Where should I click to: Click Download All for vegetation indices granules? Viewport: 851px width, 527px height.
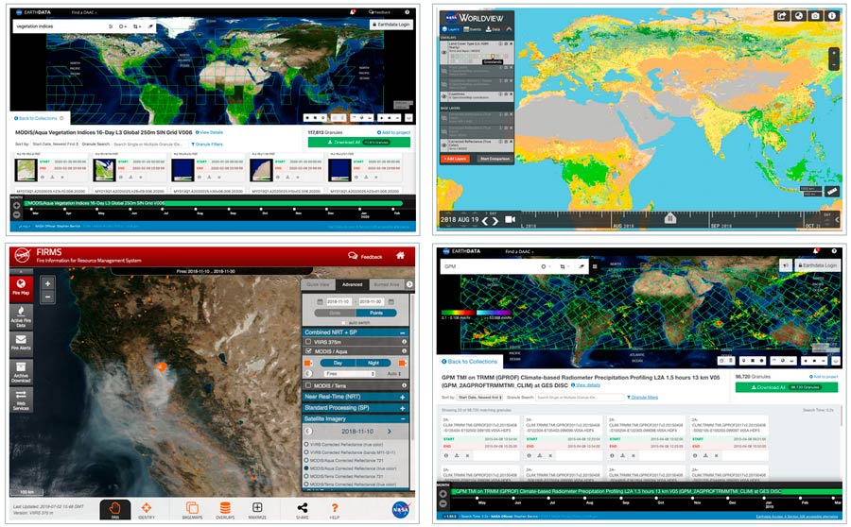click(358, 142)
